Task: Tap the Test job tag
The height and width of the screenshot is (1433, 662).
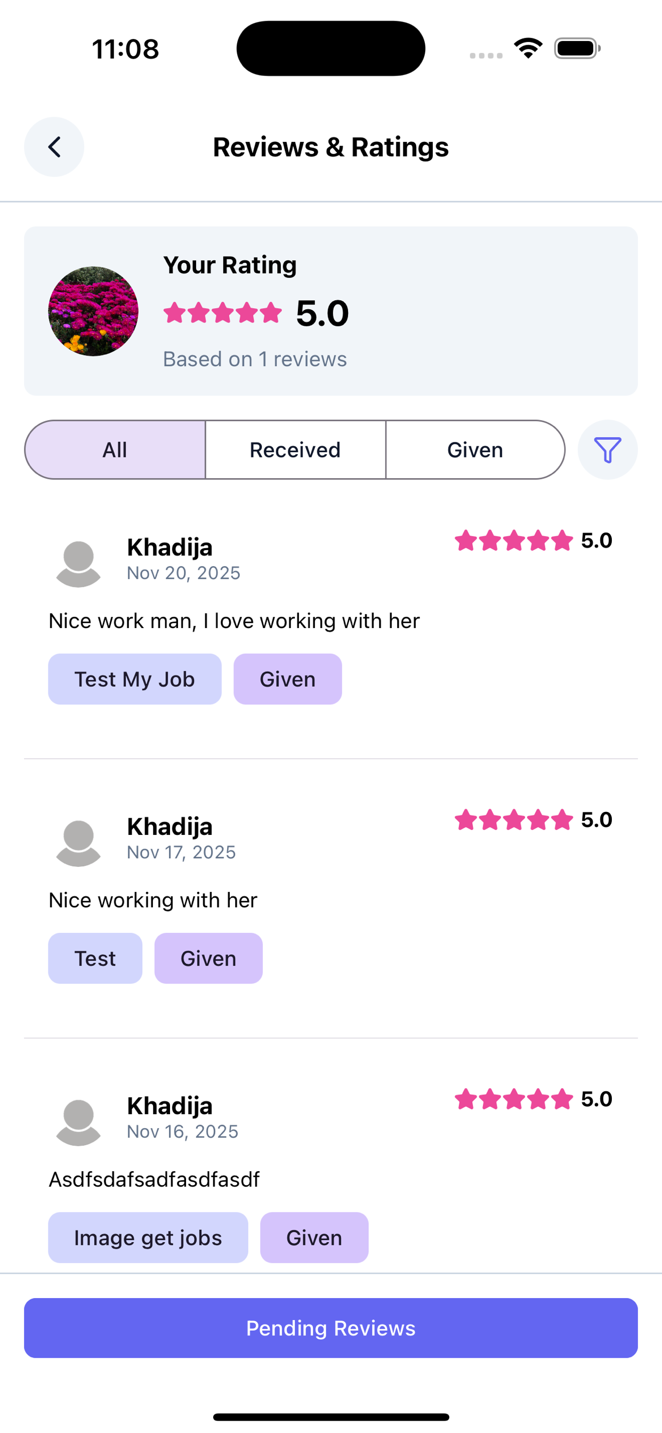Action: click(x=95, y=959)
